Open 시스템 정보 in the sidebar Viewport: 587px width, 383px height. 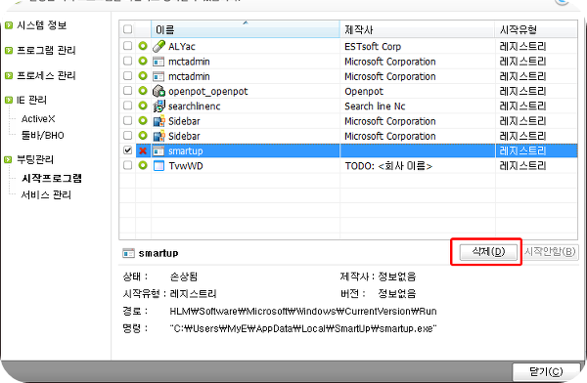41,25
